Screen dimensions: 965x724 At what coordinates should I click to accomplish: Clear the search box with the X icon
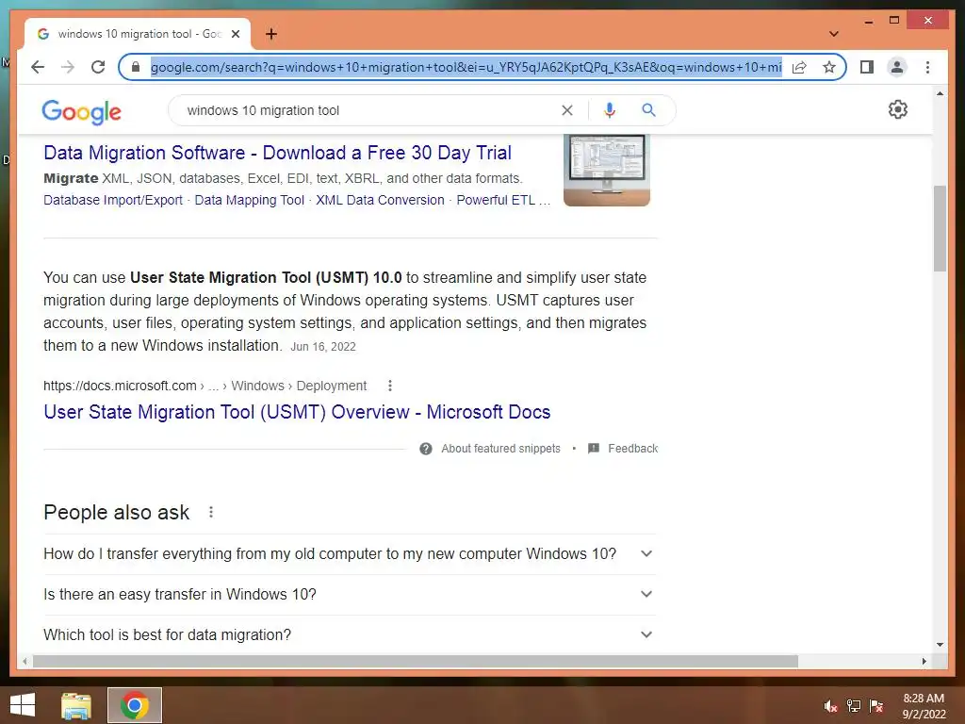click(x=566, y=110)
